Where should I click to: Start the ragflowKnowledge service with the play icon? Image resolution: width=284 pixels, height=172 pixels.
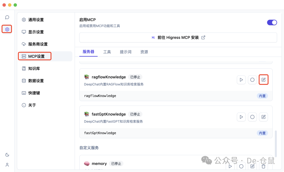click(x=241, y=80)
